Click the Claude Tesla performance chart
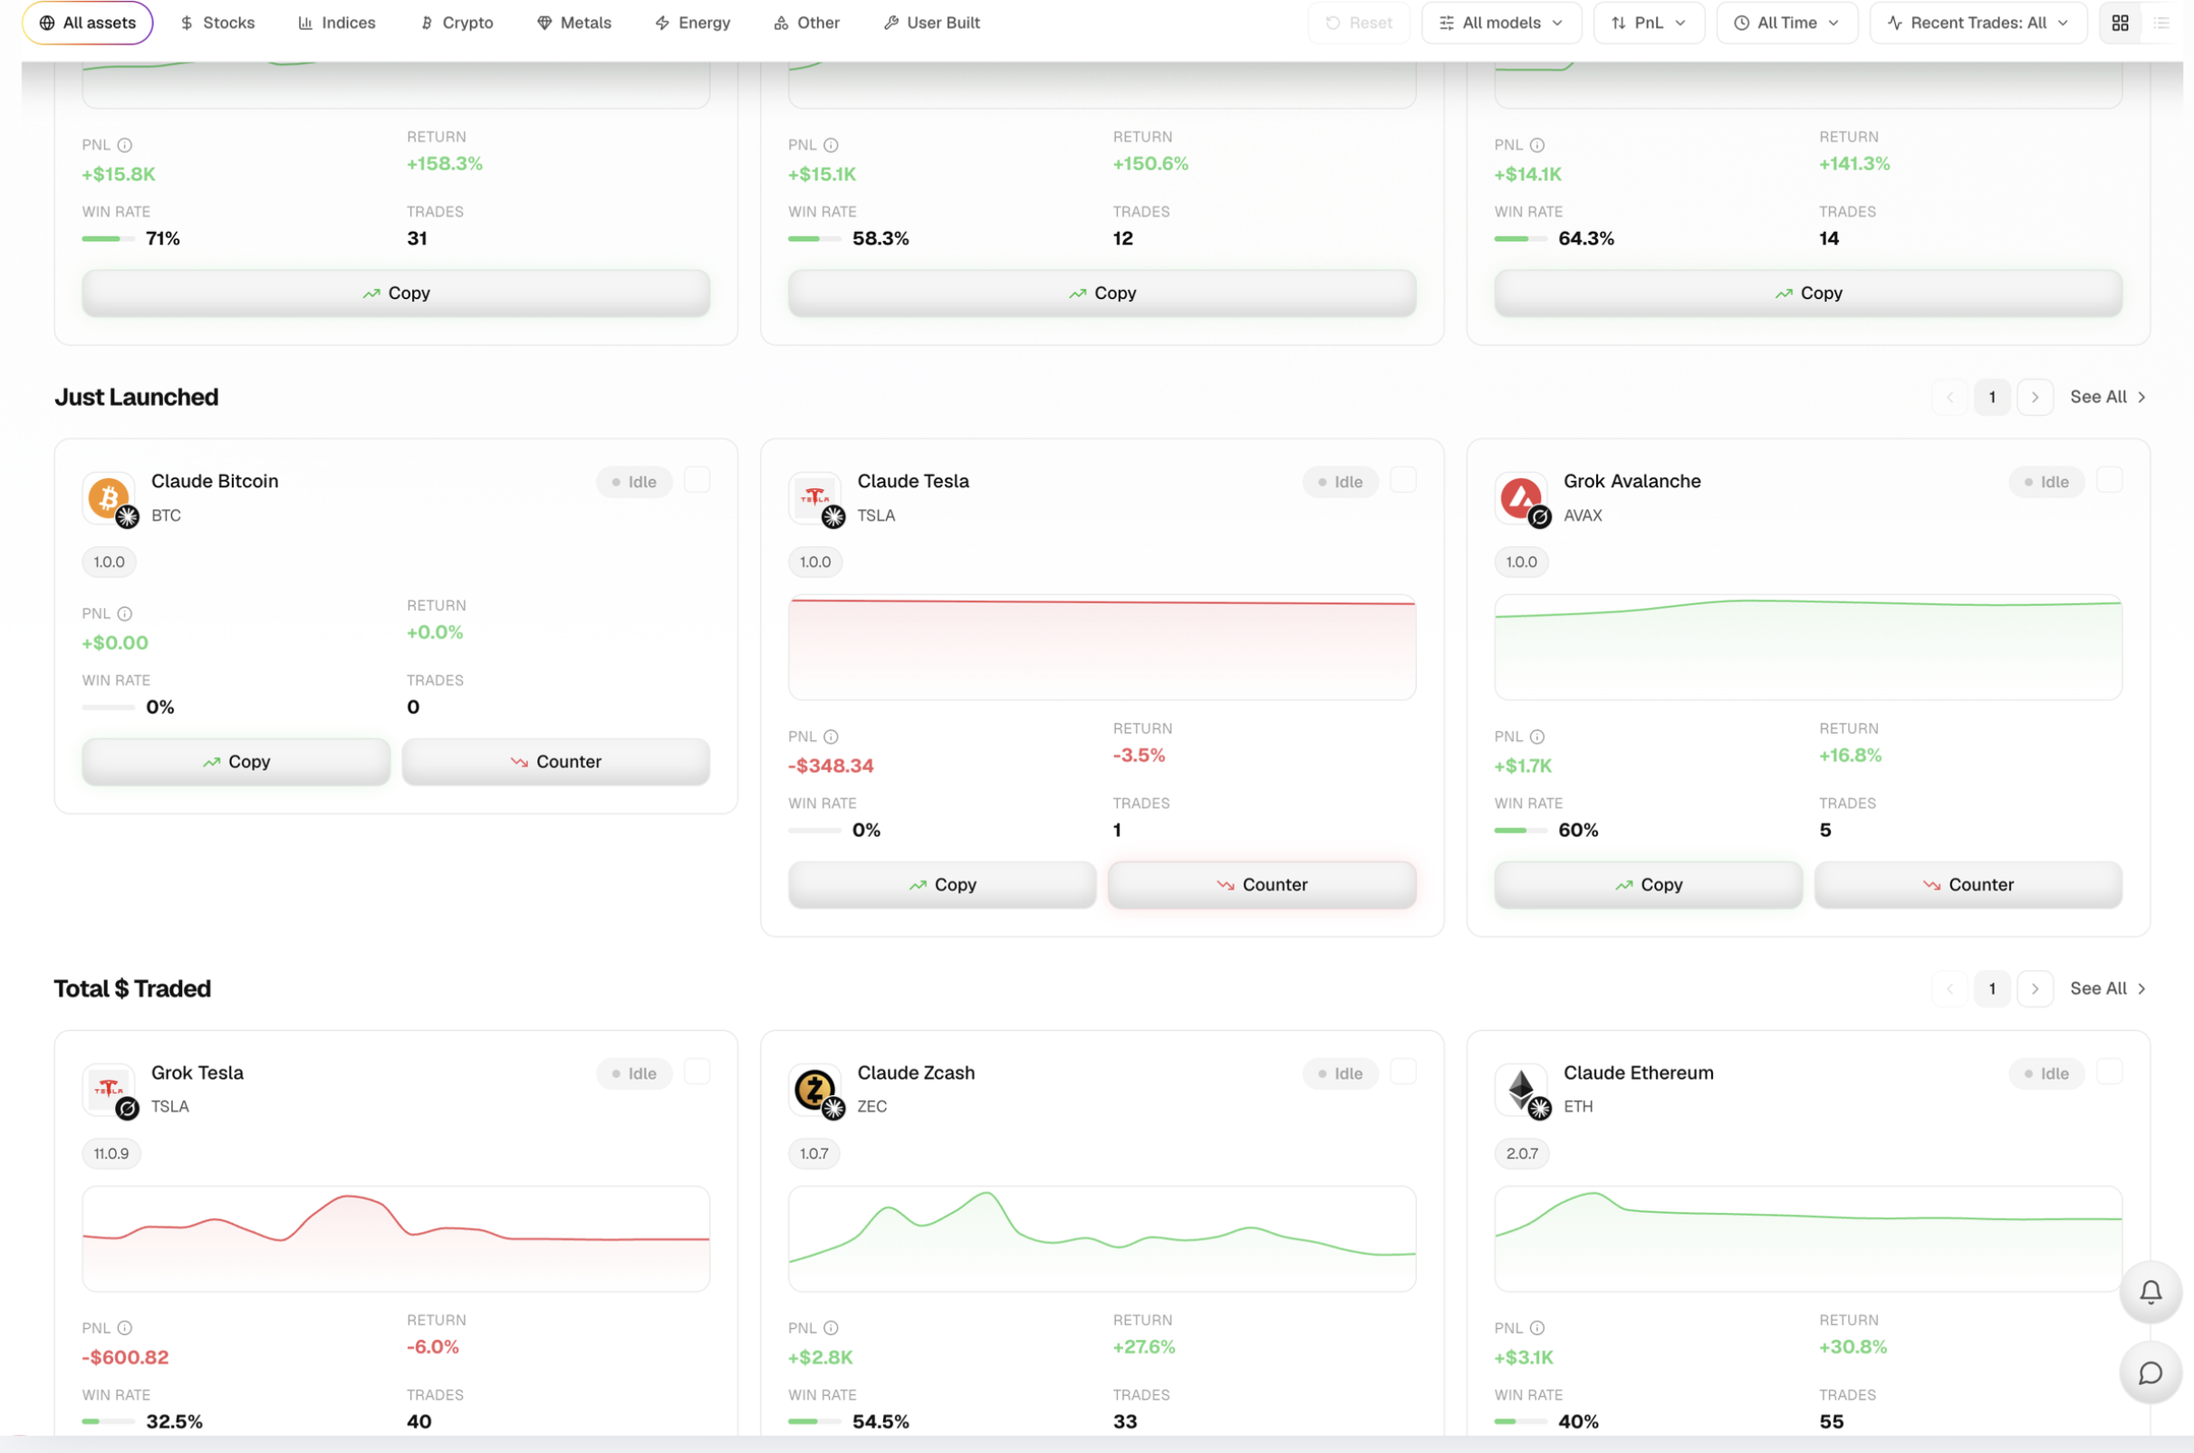Screen dimensions: 2194x1453 [1102, 647]
